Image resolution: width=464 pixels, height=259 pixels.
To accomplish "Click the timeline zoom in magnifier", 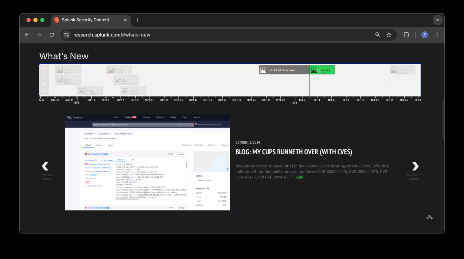I will point(44,68).
